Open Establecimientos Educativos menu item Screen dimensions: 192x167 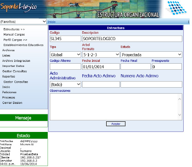coord(24,45)
